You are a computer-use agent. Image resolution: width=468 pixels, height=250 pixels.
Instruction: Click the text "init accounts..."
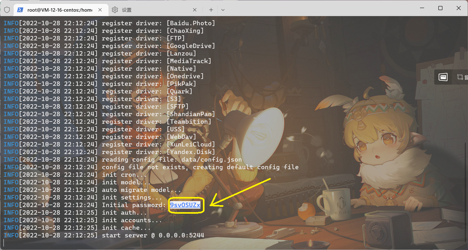coord(132,220)
